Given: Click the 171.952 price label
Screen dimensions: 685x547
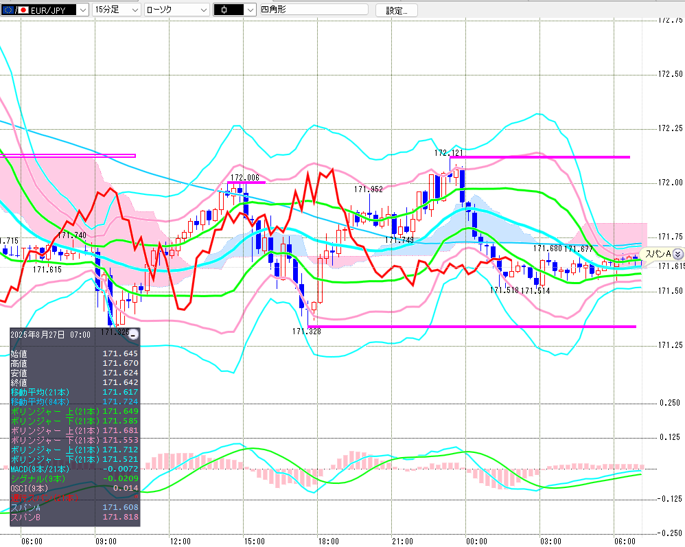Looking at the screenshot, I should point(369,189).
